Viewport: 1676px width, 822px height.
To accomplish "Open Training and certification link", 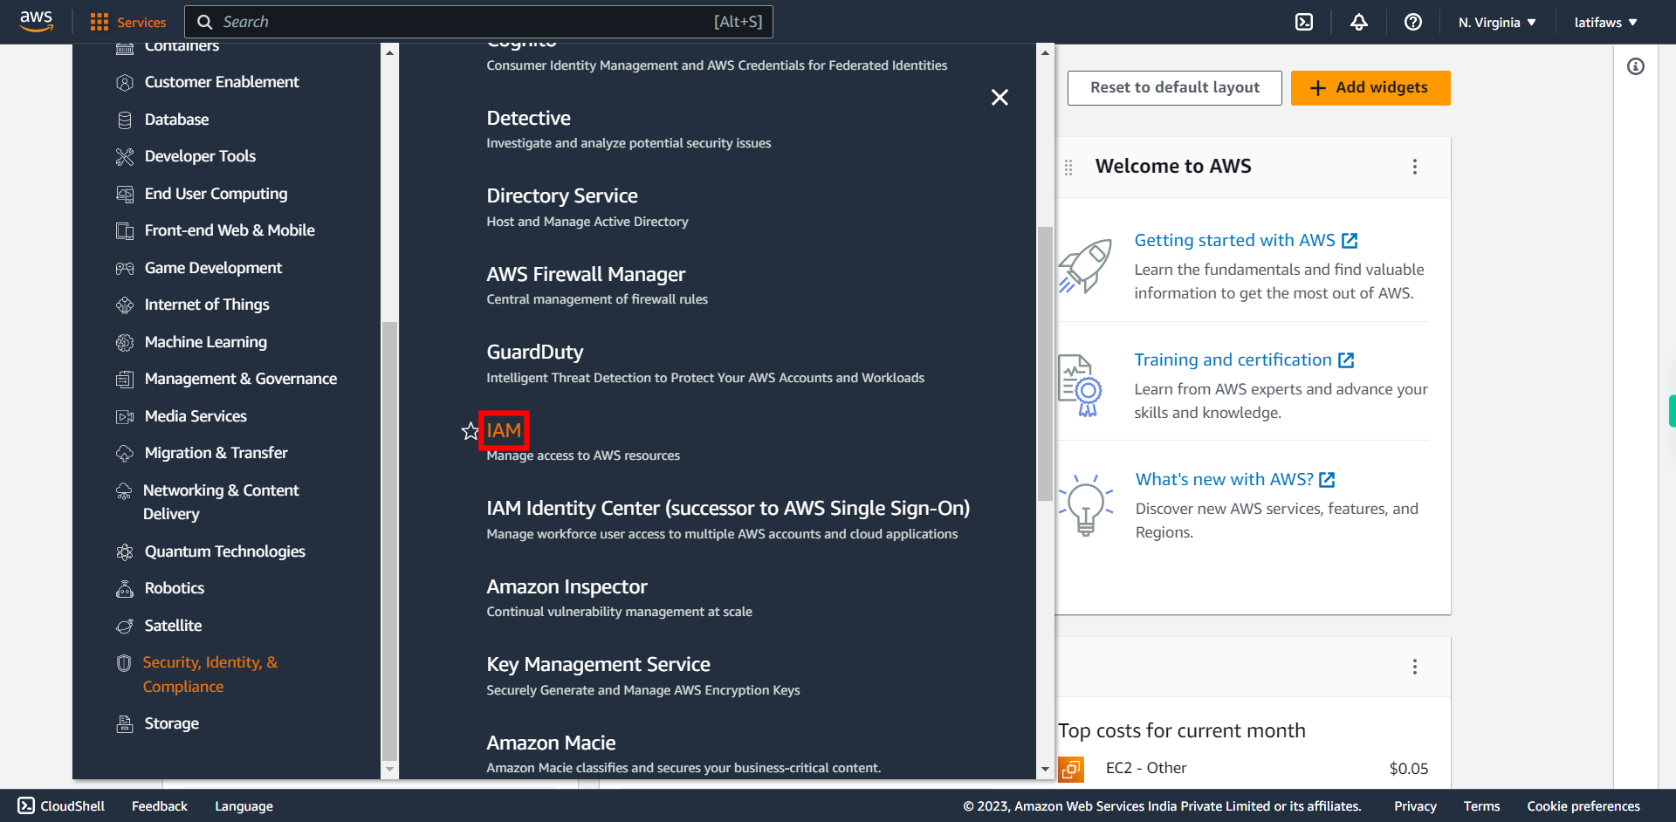I will tap(1244, 360).
